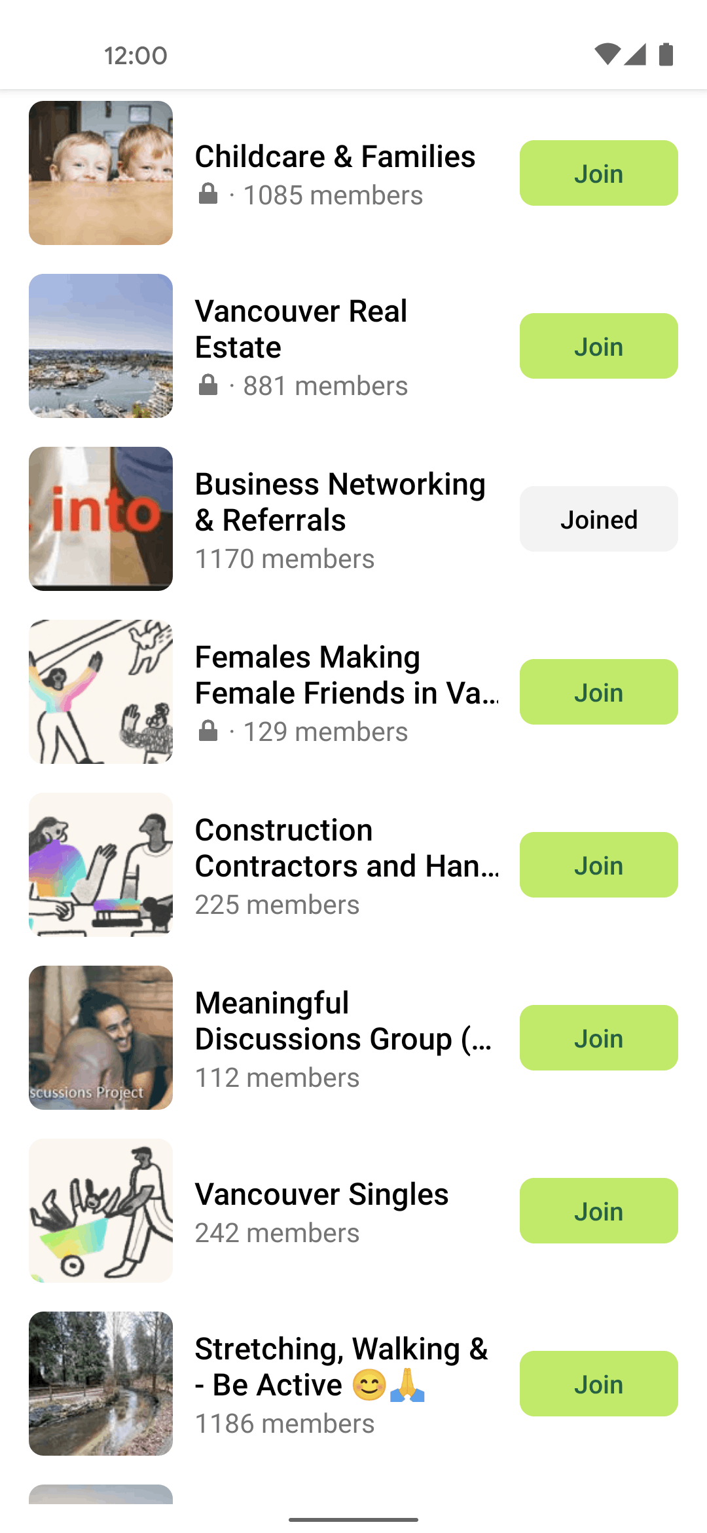Join Females Making Female Friends group
The height and width of the screenshot is (1533, 707).
click(x=598, y=692)
